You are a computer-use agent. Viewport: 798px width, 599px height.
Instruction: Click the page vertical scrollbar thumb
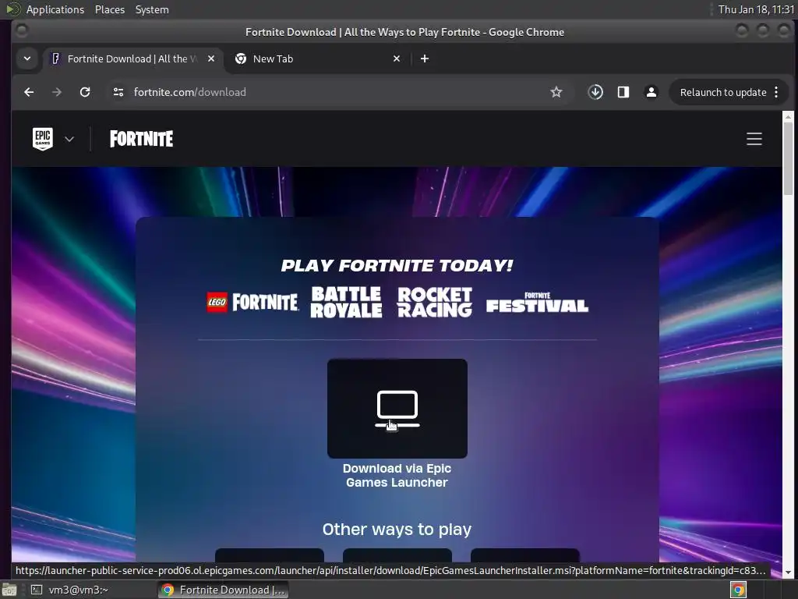(788, 158)
